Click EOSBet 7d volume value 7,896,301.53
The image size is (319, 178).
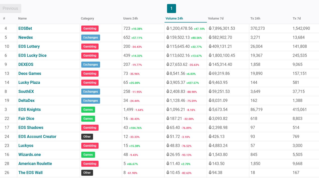pyautogui.click(x=224, y=29)
